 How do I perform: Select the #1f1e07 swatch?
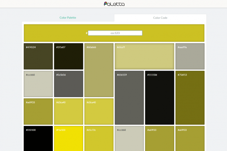pyautogui.click(x=68, y=56)
